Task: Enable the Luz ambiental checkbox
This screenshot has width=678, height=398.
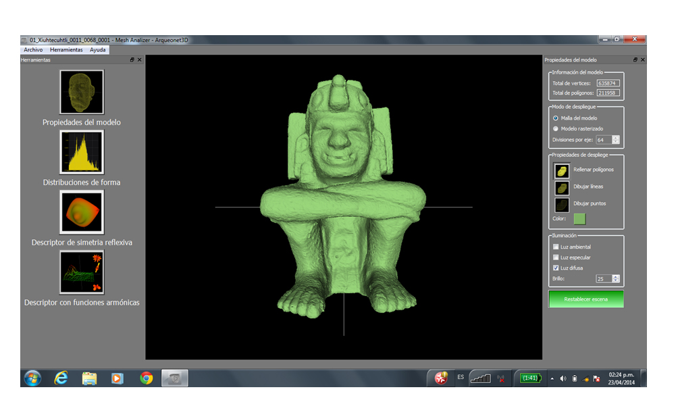Action: pos(556,247)
